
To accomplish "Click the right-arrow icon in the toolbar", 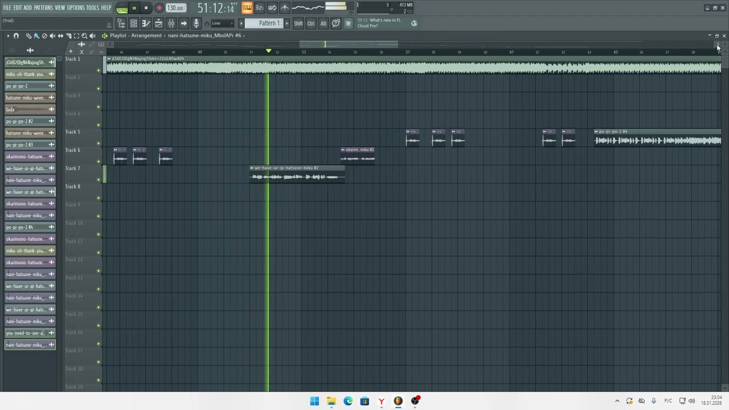I will click(x=183, y=23).
